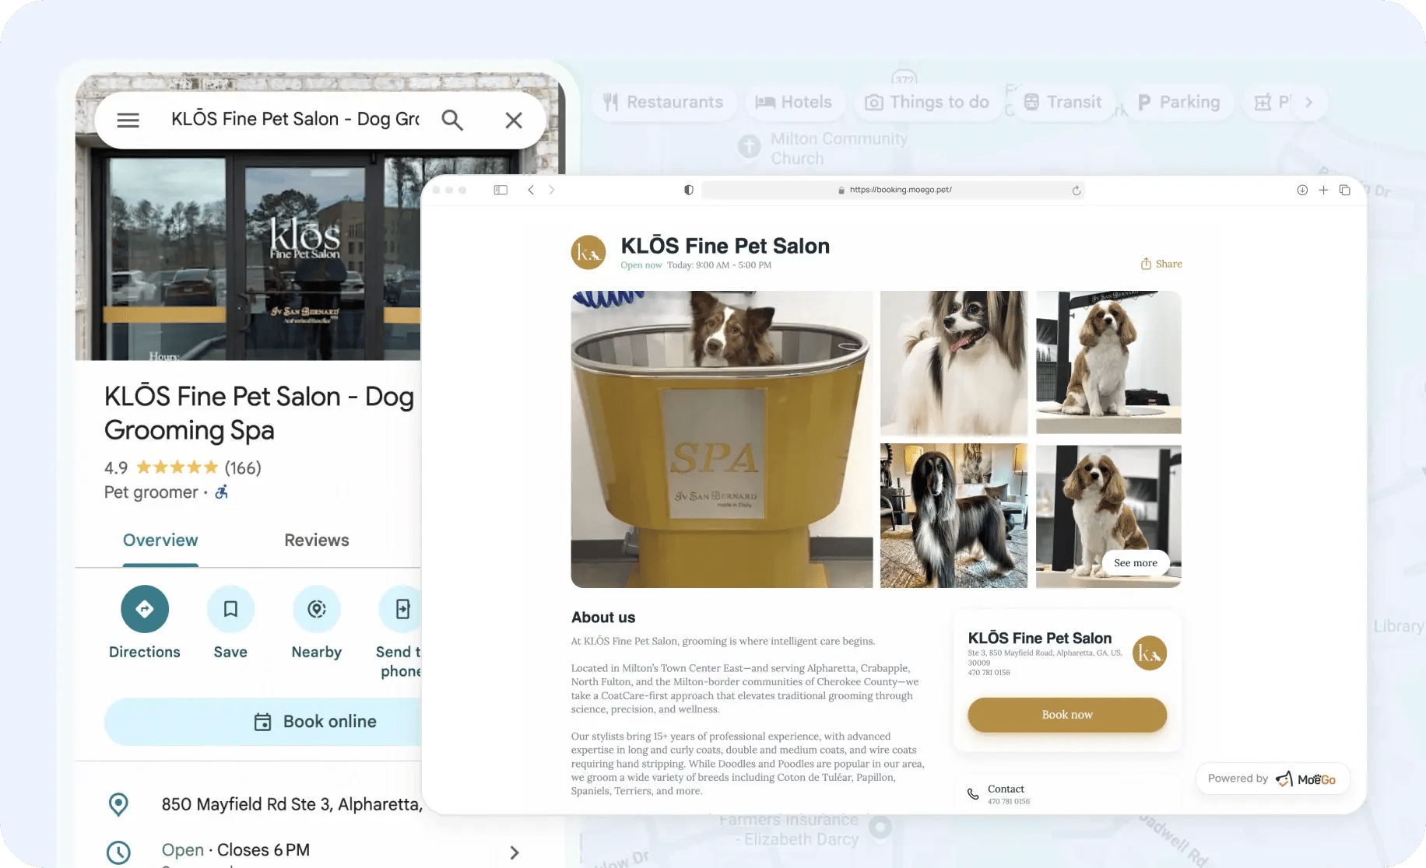Click the Contact phone icon
Screen dimensions: 1426x868
coord(973,794)
